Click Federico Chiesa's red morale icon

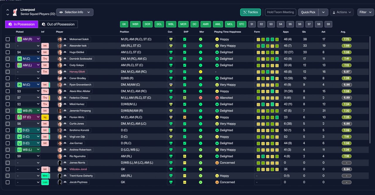tap(201, 98)
